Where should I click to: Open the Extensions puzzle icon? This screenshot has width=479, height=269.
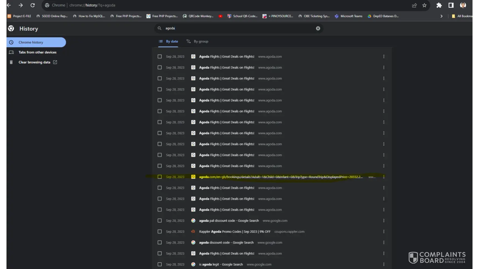[x=439, y=5]
